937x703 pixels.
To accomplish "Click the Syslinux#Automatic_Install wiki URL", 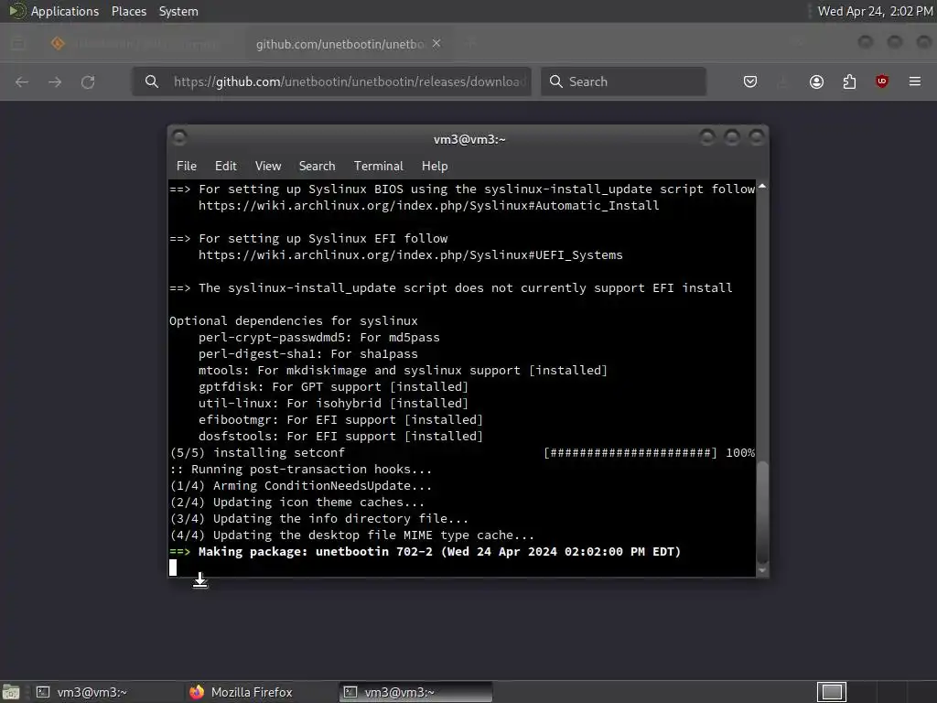I will pos(428,206).
